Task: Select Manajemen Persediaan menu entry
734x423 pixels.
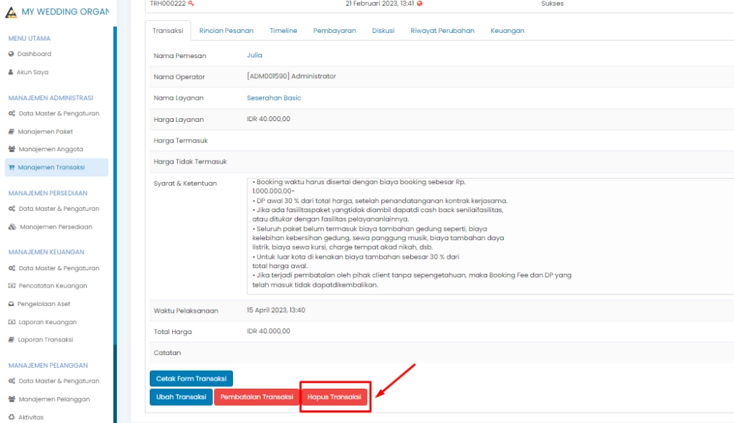Action: pos(55,227)
